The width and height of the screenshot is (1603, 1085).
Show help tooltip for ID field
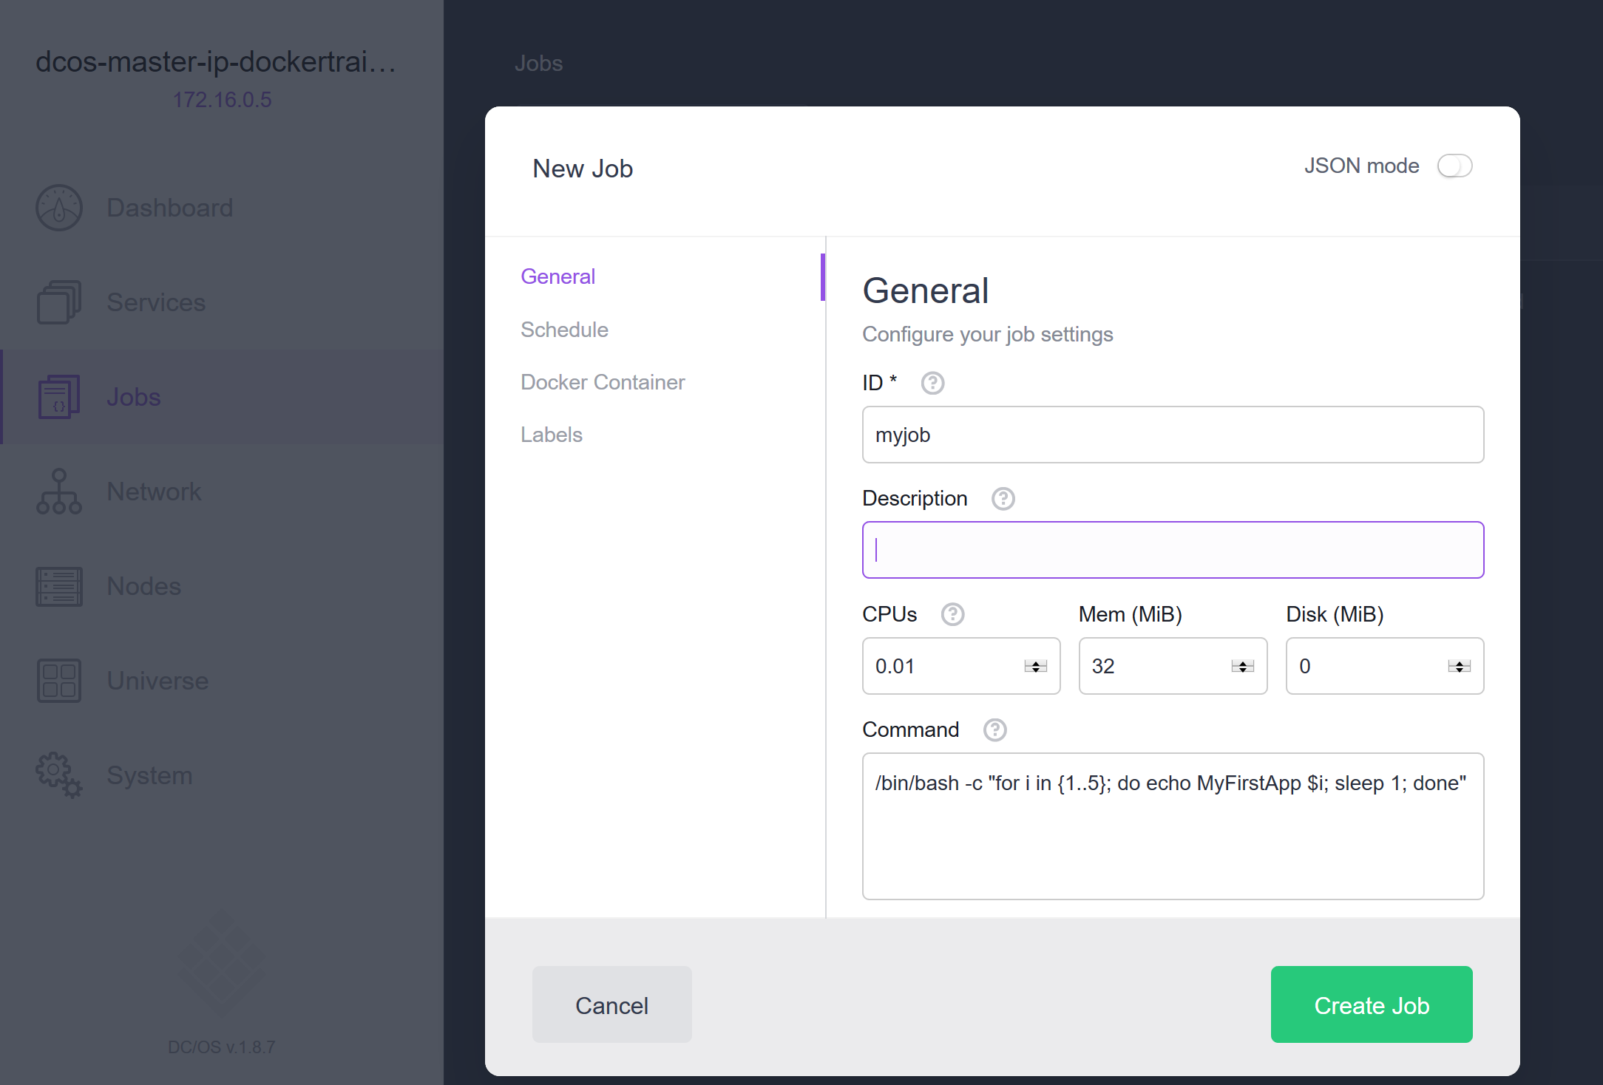(932, 383)
